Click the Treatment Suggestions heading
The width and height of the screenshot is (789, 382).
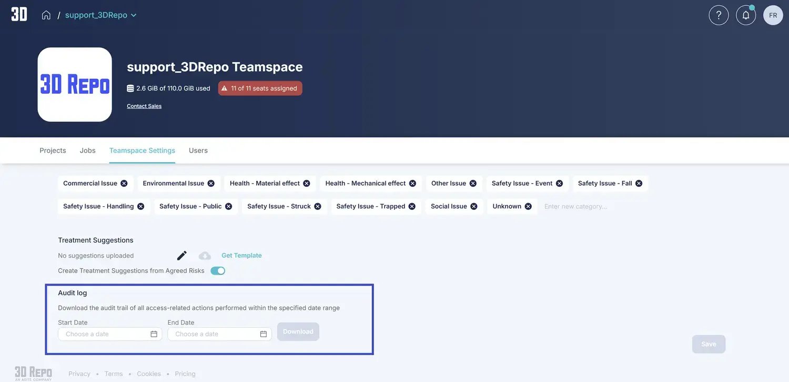pyautogui.click(x=96, y=240)
